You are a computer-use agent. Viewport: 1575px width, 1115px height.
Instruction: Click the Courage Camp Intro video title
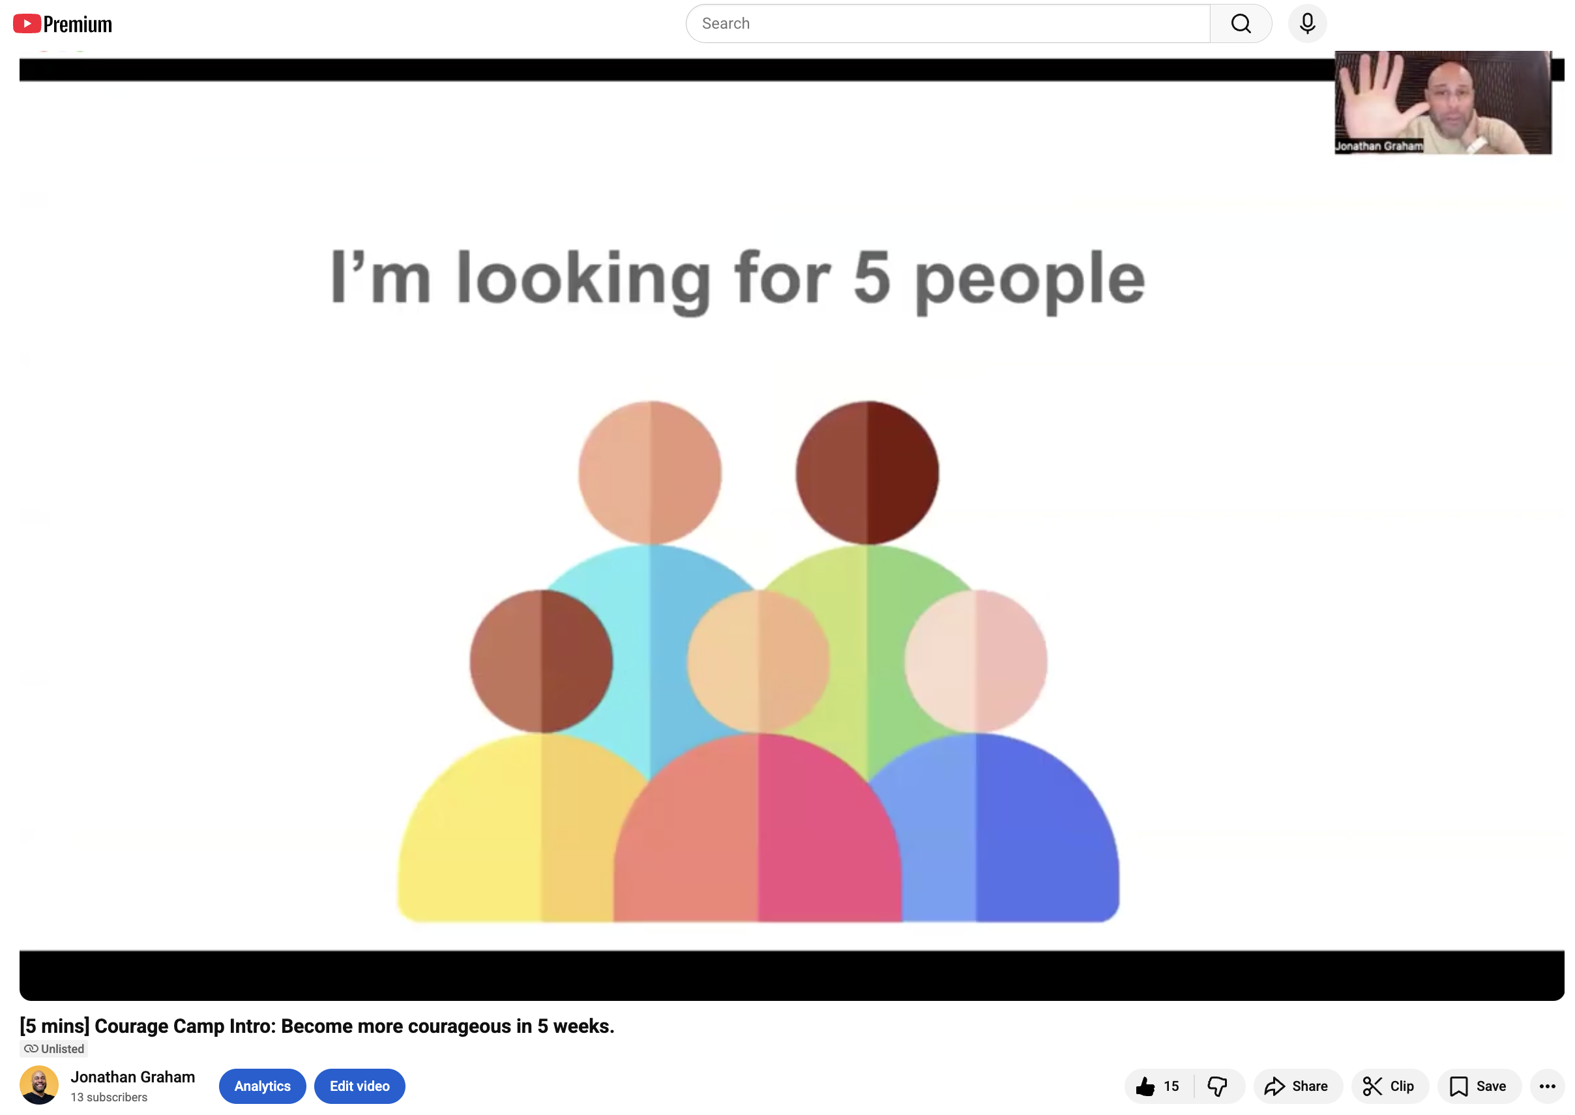pyautogui.click(x=316, y=1026)
